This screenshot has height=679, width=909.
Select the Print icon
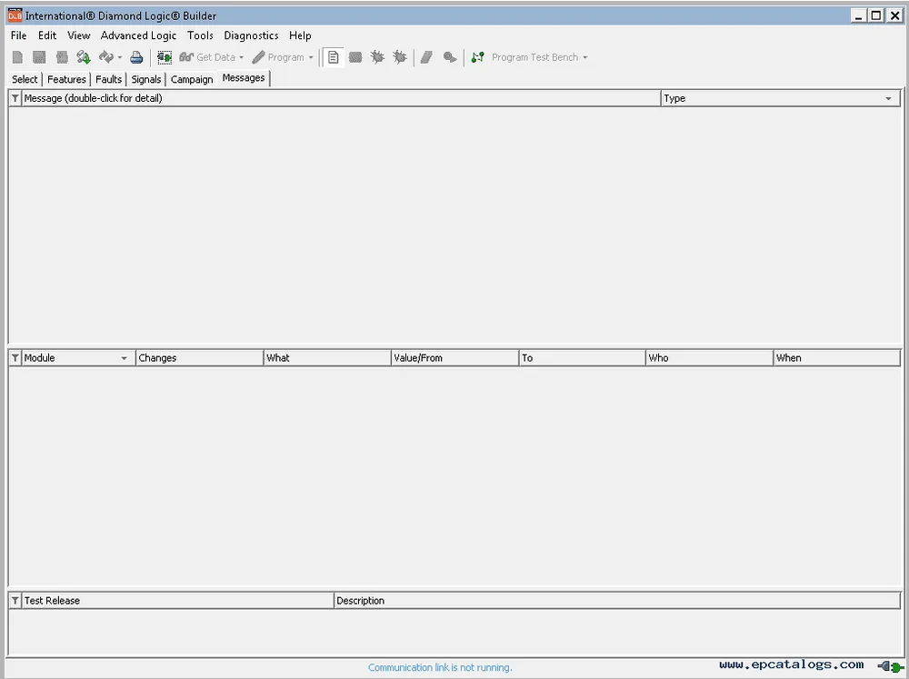(136, 56)
